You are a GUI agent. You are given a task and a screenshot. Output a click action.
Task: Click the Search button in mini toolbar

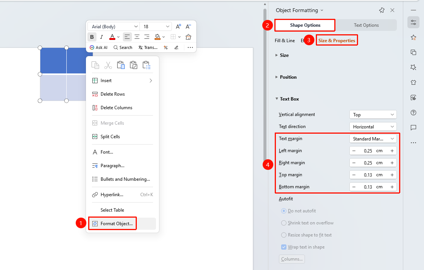tap(123, 47)
